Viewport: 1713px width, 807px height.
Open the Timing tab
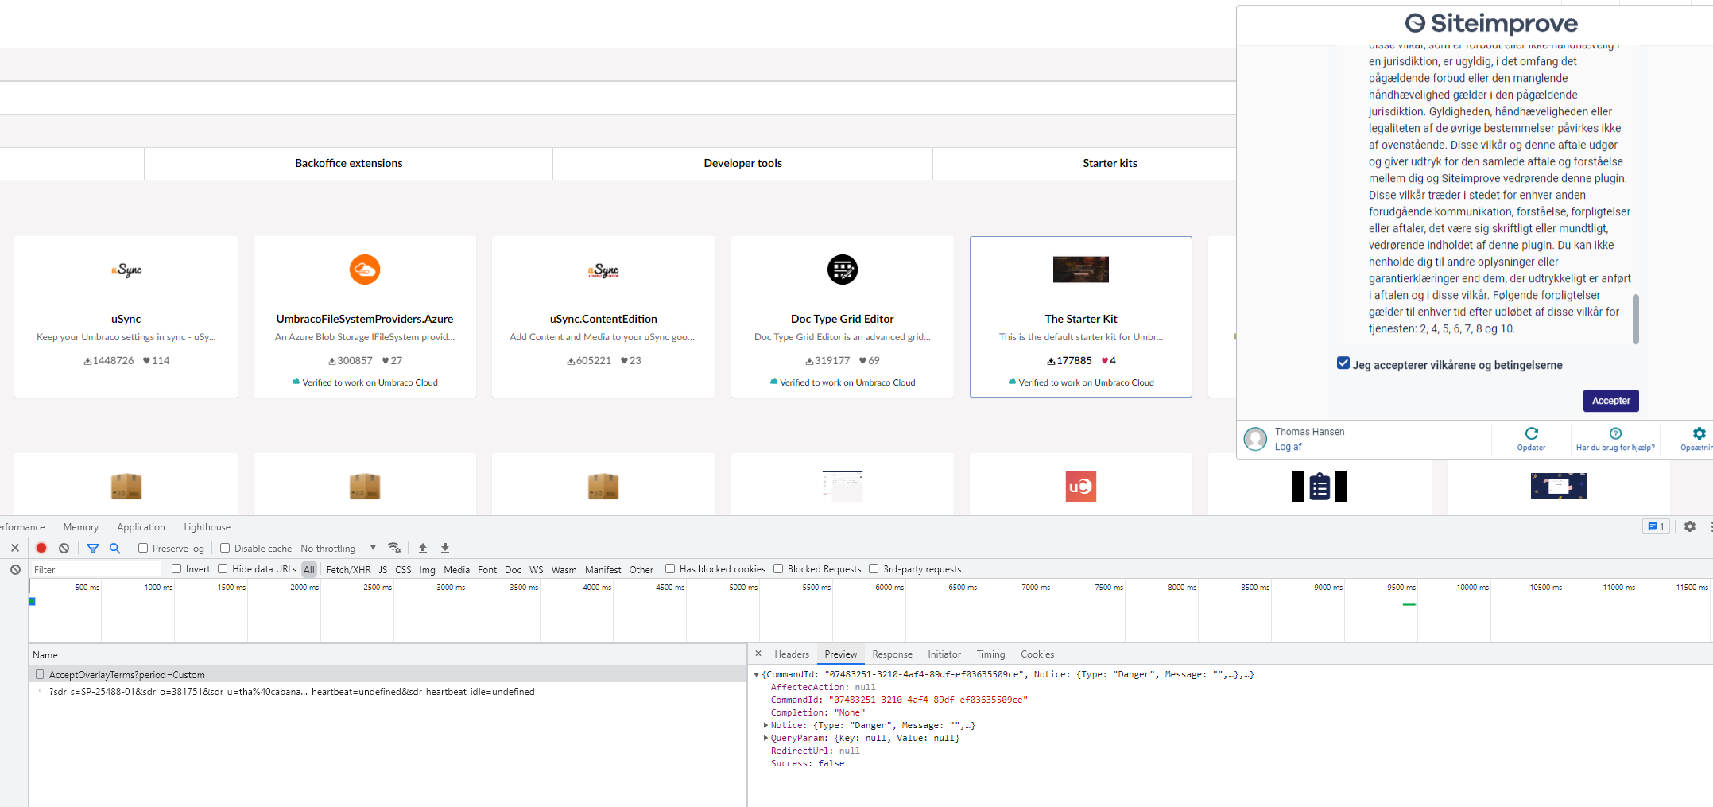click(x=990, y=654)
